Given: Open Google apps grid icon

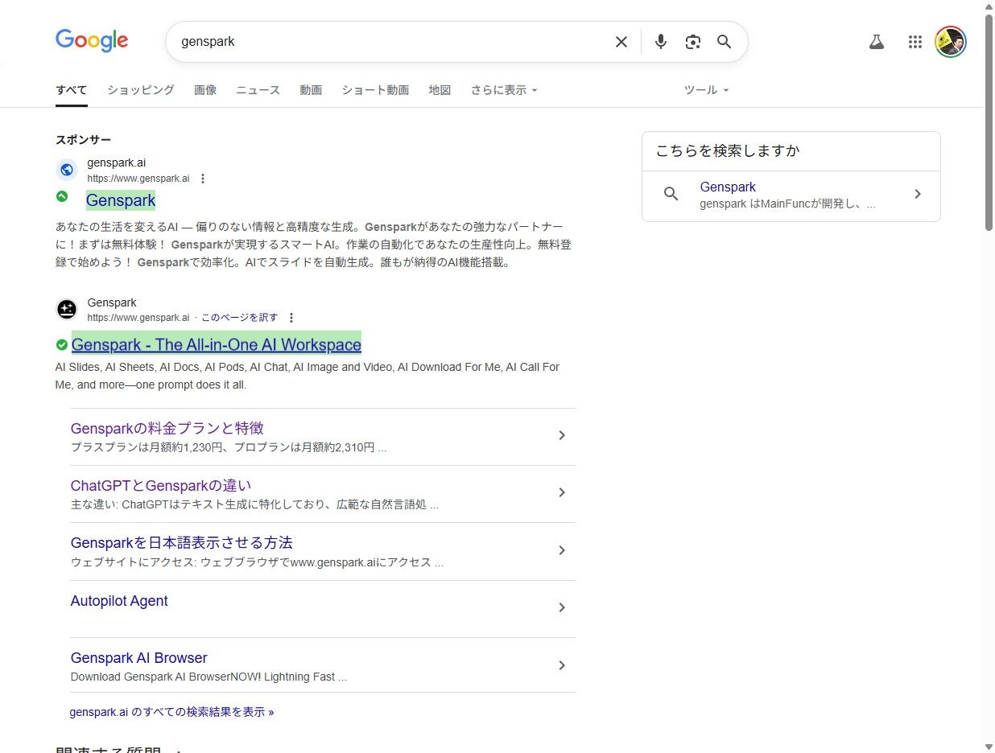Looking at the screenshot, I should pyautogui.click(x=915, y=42).
